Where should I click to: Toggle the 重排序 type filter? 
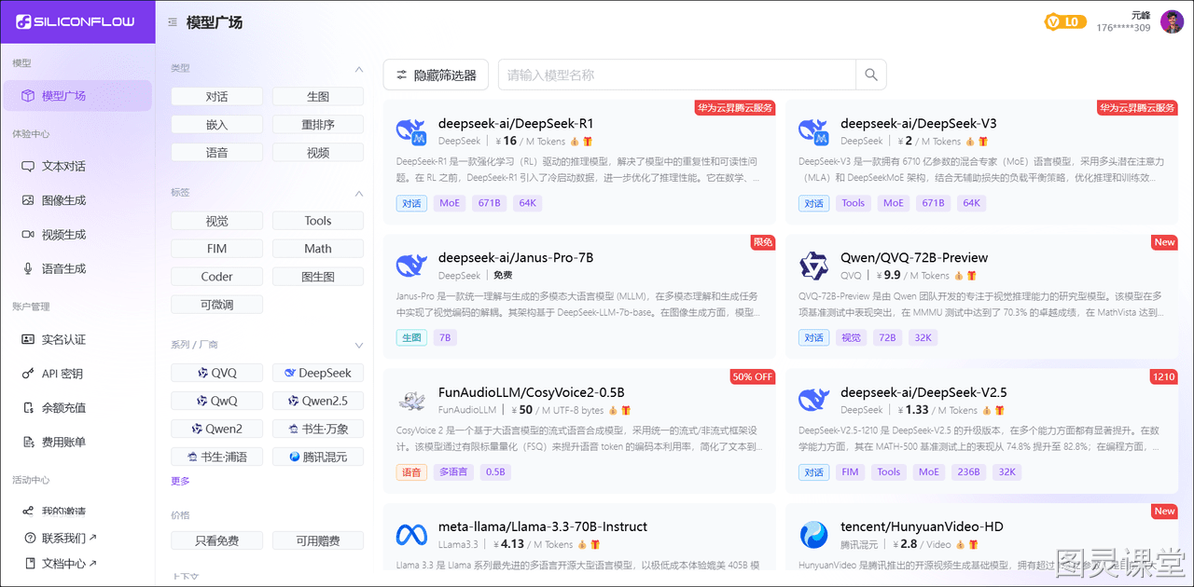(318, 125)
